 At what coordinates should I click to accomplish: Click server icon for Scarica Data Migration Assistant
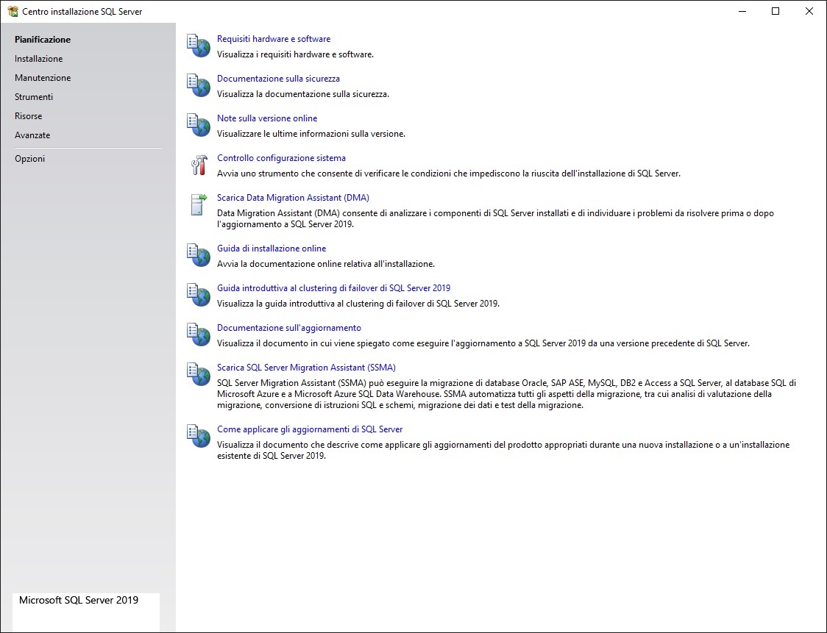[199, 204]
